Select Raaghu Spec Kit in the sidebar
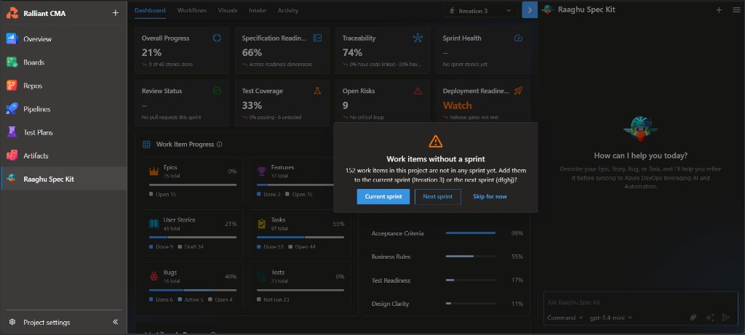The width and height of the screenshot is (745, 335). (64, 179)
